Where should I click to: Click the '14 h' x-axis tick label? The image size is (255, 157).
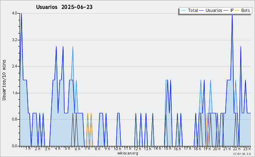pyautogui.click(x=157, y=149)
